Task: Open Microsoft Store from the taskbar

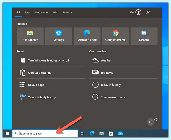Action: pos(111,133)
